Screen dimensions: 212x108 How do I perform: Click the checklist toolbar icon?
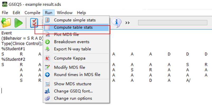pyautogui.click(x=34, y=23)
